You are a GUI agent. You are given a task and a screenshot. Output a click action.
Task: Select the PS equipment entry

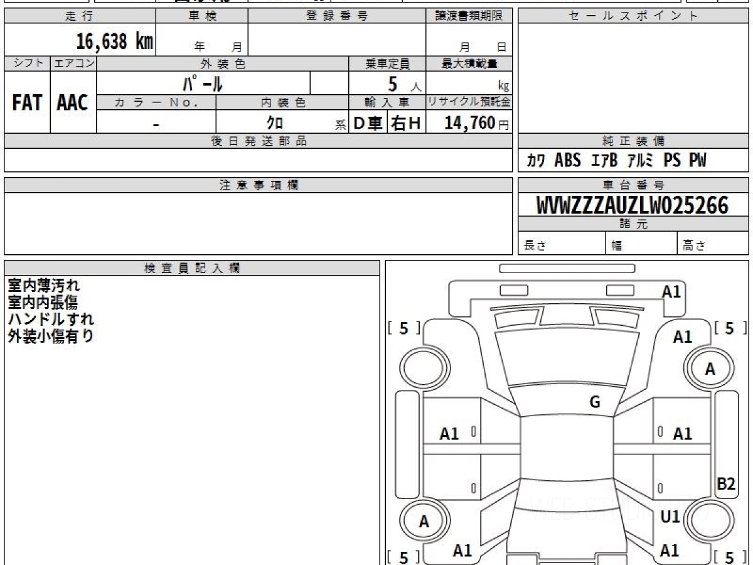[x=671, y=161]
